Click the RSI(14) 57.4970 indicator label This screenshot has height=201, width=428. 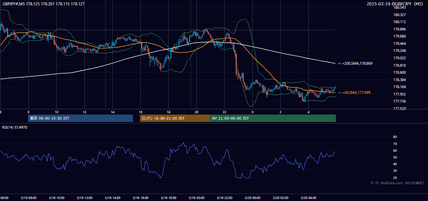15,127
